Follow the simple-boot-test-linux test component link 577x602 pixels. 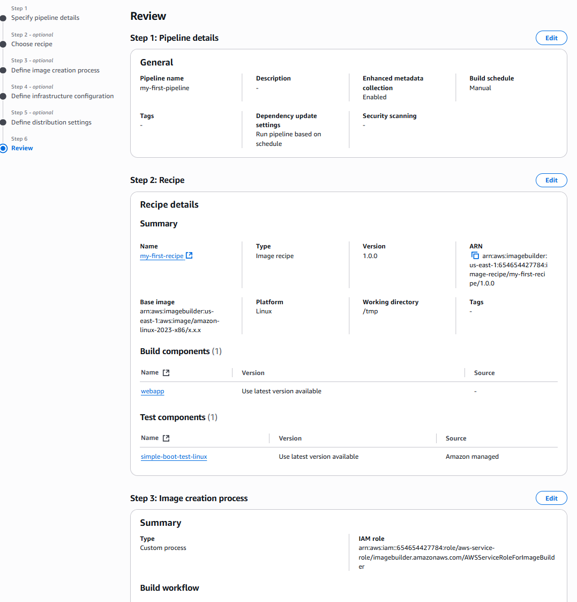pyautogui.click(x=174, y=457)
